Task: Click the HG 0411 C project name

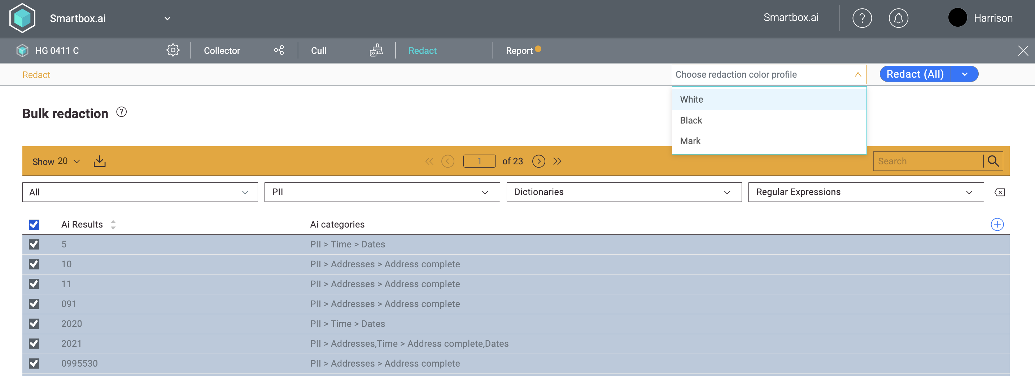Action: [57, 51]
